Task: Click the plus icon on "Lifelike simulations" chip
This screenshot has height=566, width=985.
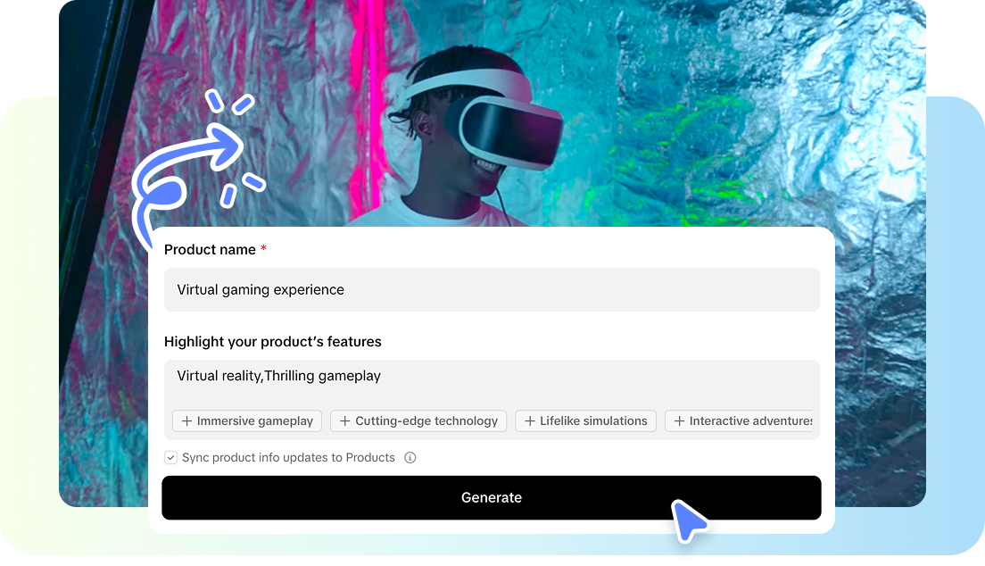Action: 530,420
